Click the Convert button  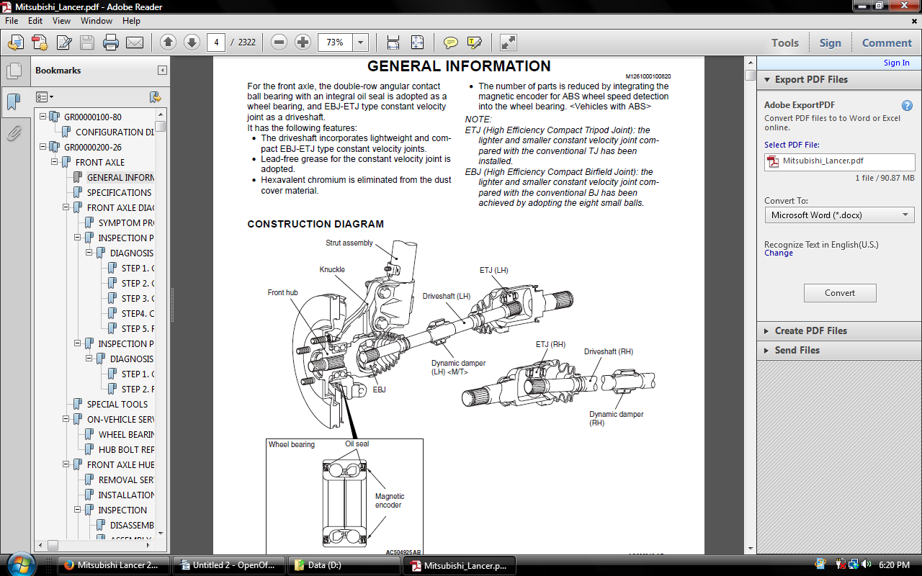click(x=840, y=293)
